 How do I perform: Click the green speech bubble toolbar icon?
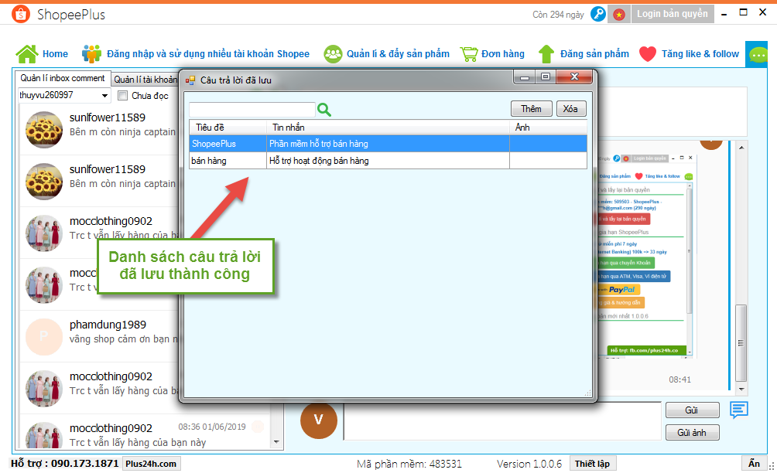pyautogui.click(x=755, y=54)
